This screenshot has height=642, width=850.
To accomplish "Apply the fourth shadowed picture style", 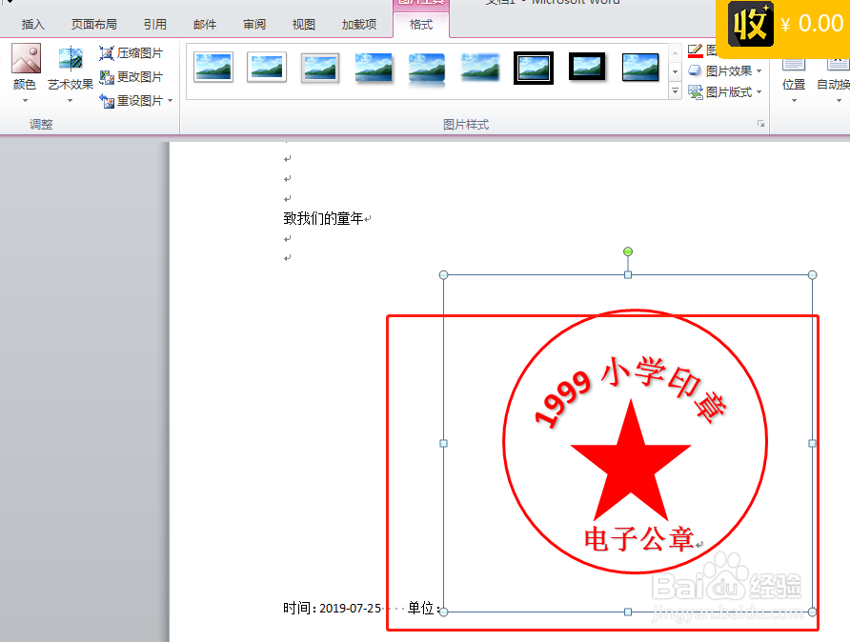I will pos(374,69).
